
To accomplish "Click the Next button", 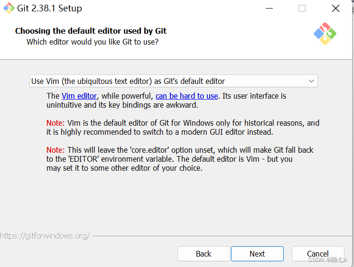I will pyautogui.click(x=257, y=254).
